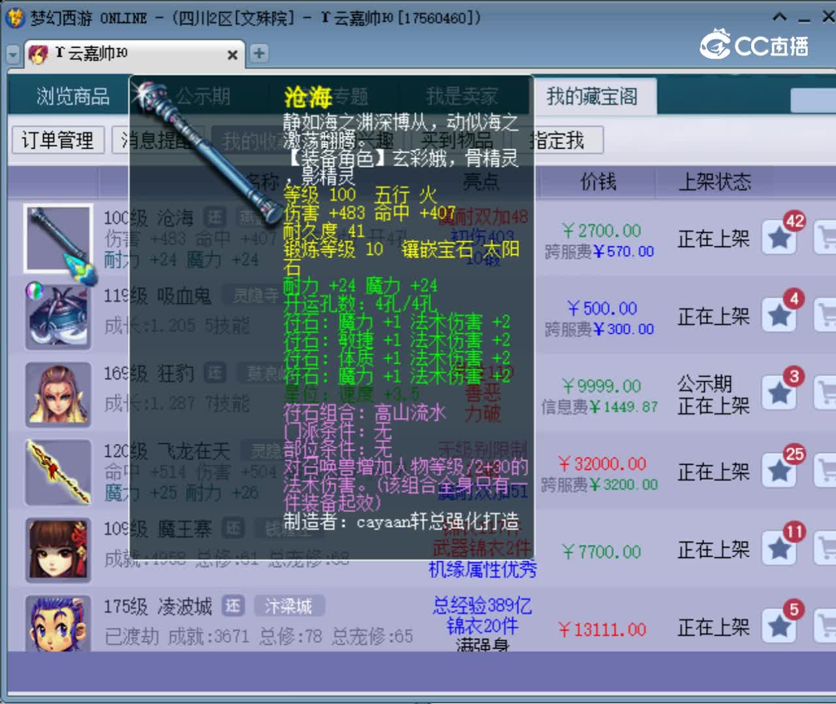
Task: Click 信息费¥1449.87 under 狂豹 price
Action: [599, 407]
